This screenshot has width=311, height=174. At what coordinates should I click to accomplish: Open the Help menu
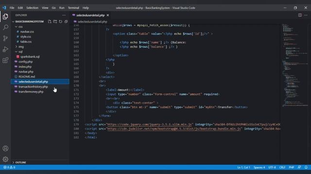(x=86, y=8)
